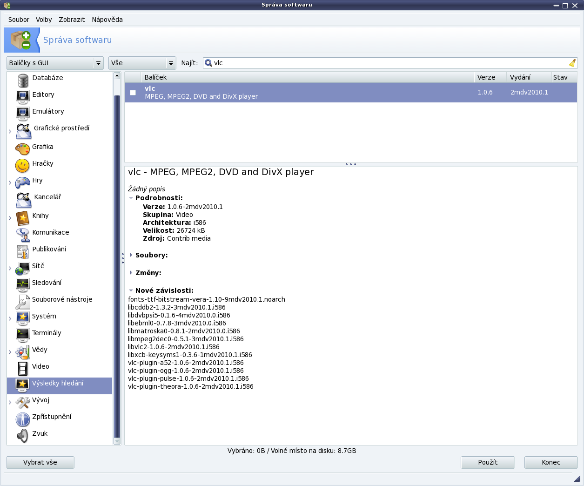584x486 pixels.
Task: Click the Konec button
Action: (551, 462)
